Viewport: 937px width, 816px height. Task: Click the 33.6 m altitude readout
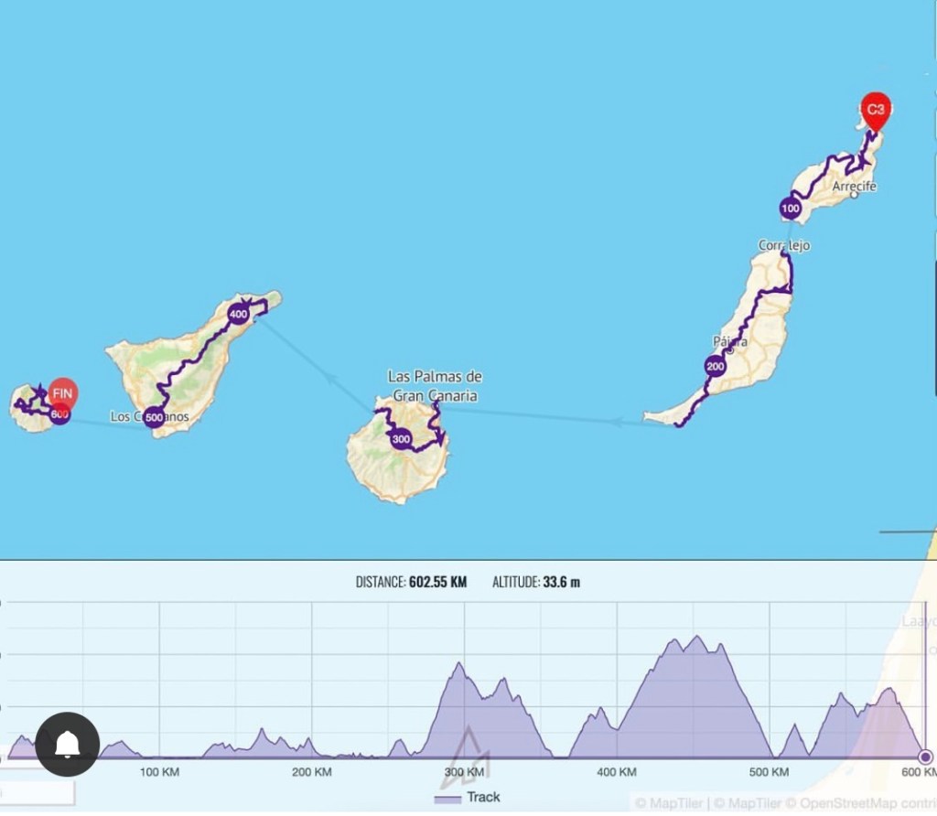click(x=563, y=582)
